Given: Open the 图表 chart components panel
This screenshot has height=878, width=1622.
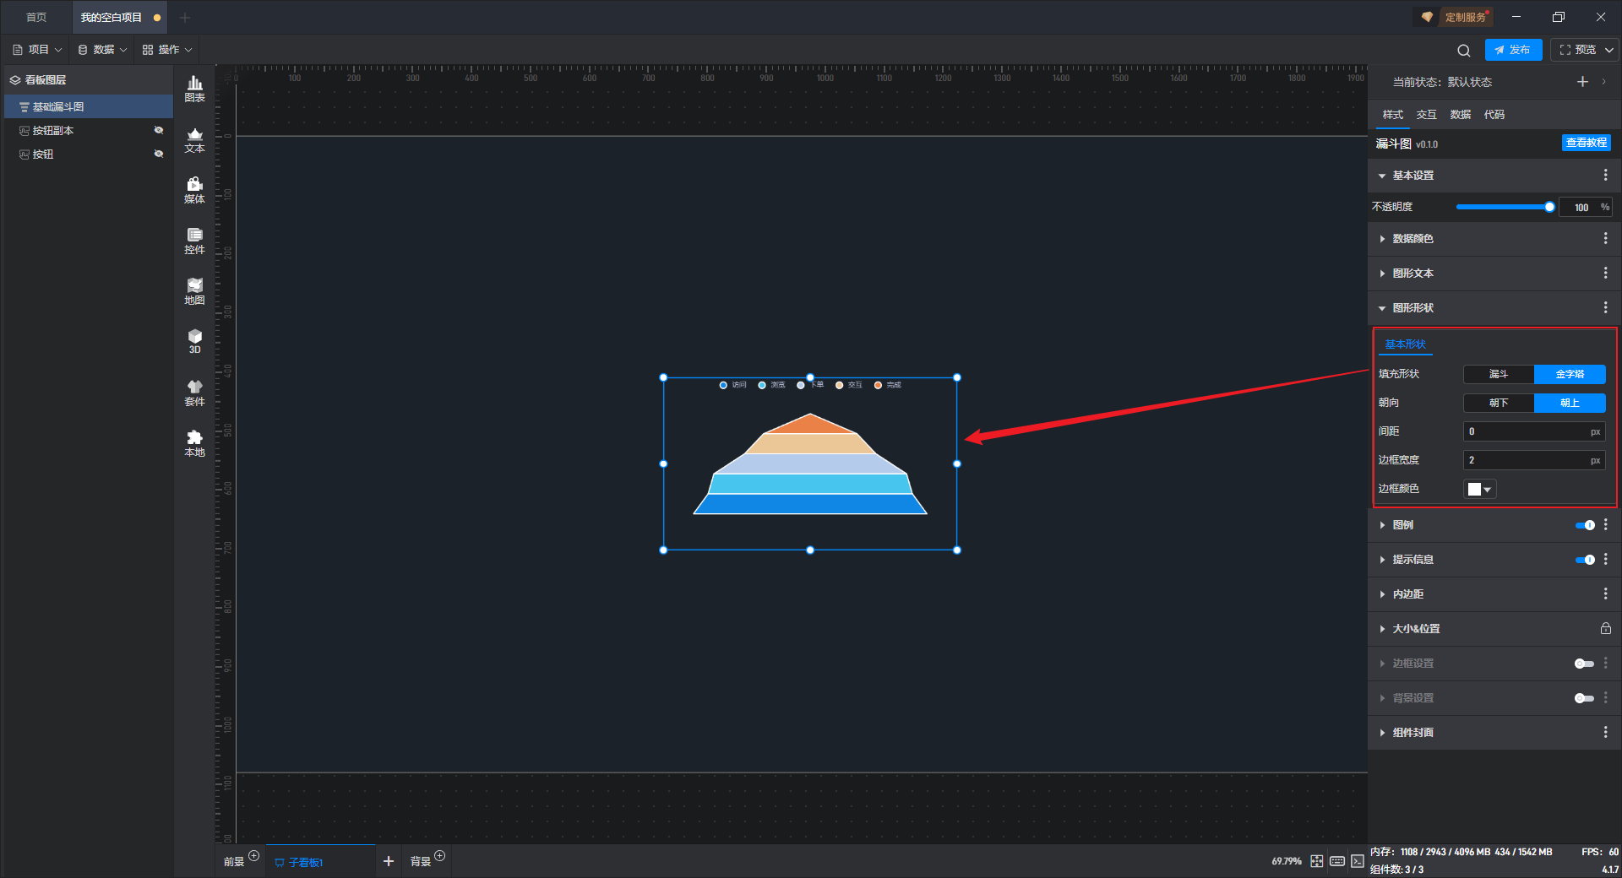Looking at the screenshot, I should [x=194, y=89].
